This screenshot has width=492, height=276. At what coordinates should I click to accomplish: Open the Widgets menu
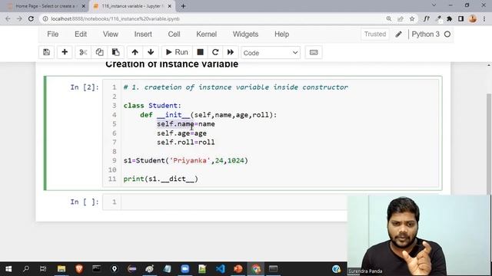[x=245, y=34]
